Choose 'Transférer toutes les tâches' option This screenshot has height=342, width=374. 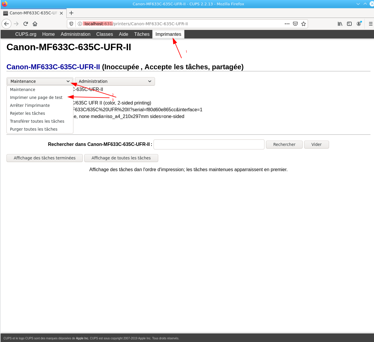[x=40, y=121]
